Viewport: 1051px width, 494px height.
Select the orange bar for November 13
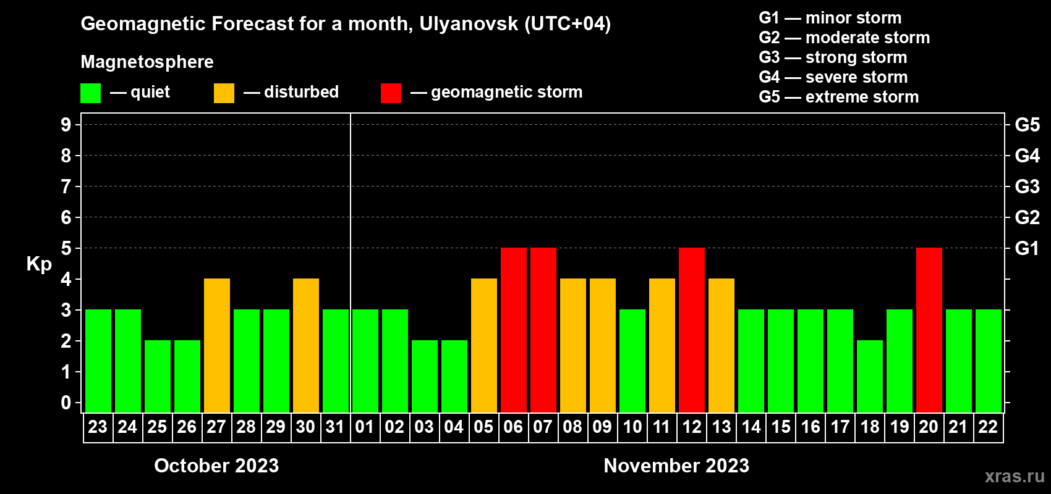(721, 345)
